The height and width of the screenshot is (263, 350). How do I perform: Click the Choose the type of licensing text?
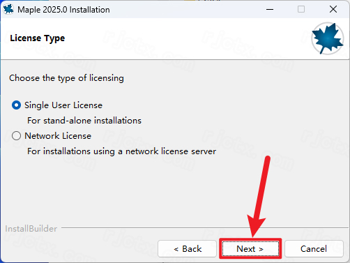[66, 78]
